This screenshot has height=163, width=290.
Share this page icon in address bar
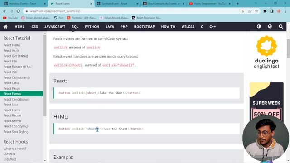[250, 11]
